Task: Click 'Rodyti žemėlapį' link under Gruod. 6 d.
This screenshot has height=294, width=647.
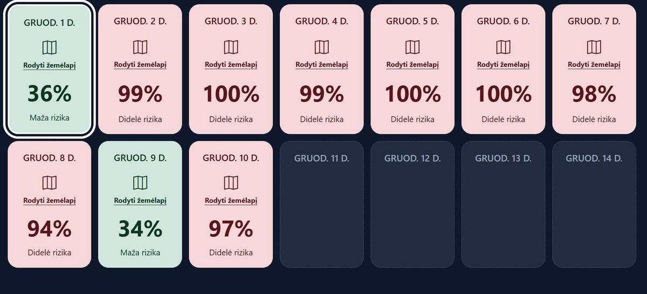Action: point(503,65)
